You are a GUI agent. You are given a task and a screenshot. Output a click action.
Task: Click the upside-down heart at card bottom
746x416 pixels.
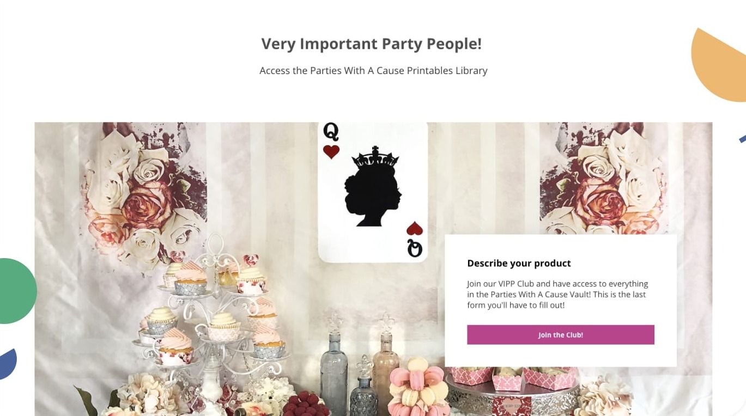click(415, 228)
